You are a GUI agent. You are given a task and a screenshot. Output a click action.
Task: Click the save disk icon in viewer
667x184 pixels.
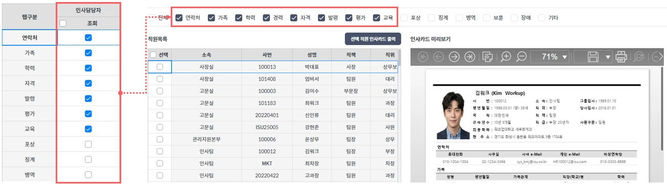(x=593, y=57)
